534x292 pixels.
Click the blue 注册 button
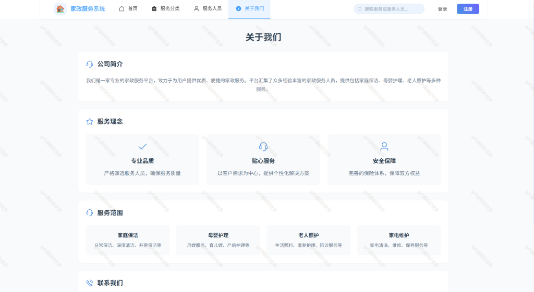tap(468, 9)
